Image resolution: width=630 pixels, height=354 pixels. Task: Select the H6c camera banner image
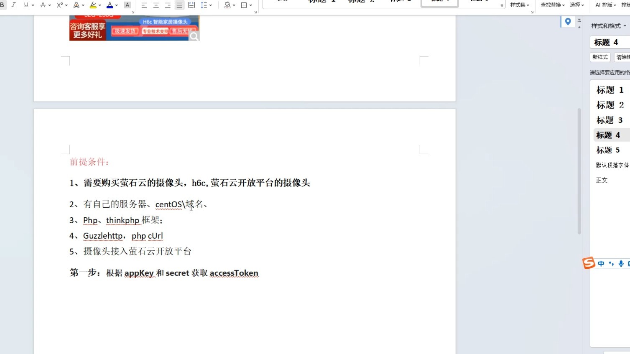[134, 28]
